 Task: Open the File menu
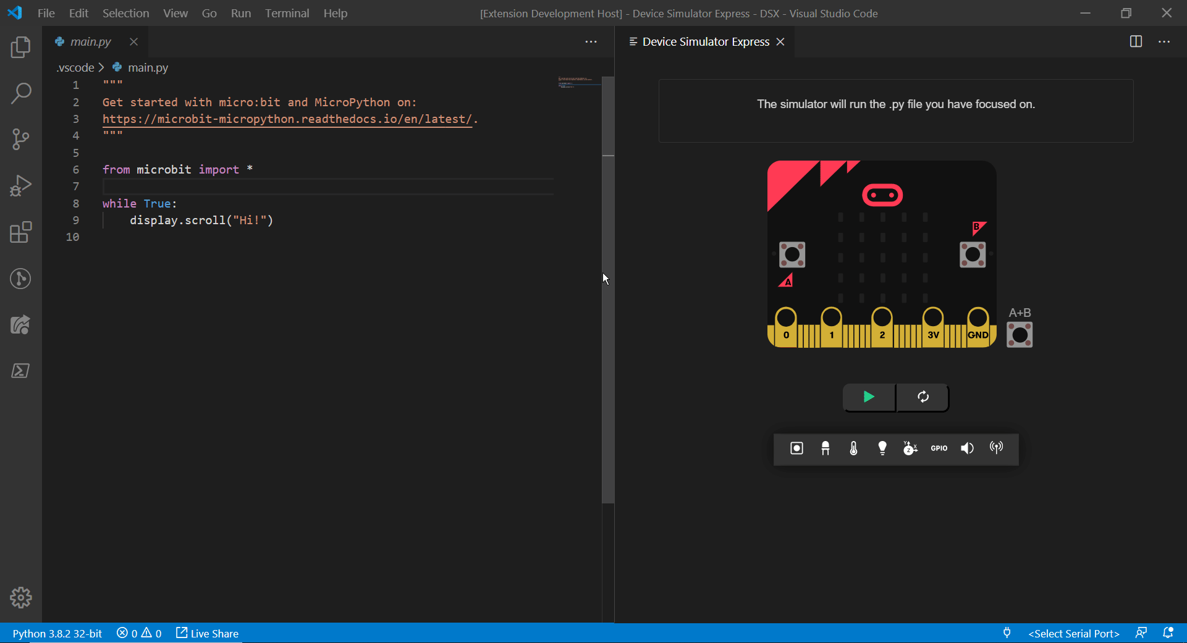click(45, 13)
